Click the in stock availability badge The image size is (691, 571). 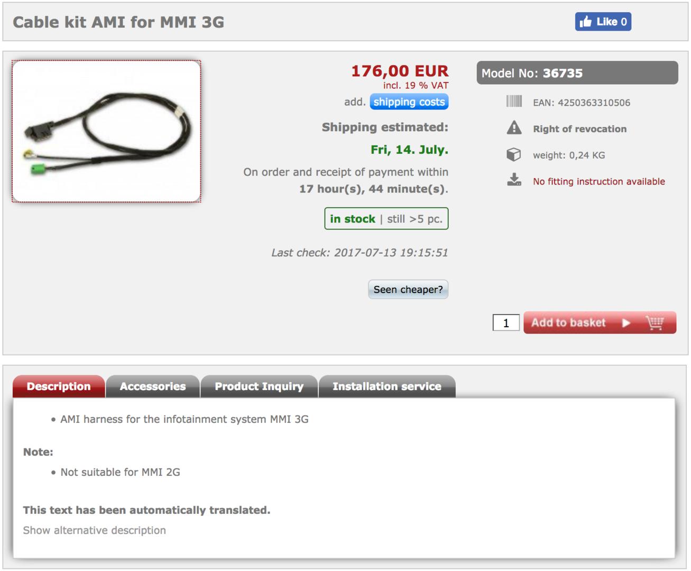click(386, 219)
